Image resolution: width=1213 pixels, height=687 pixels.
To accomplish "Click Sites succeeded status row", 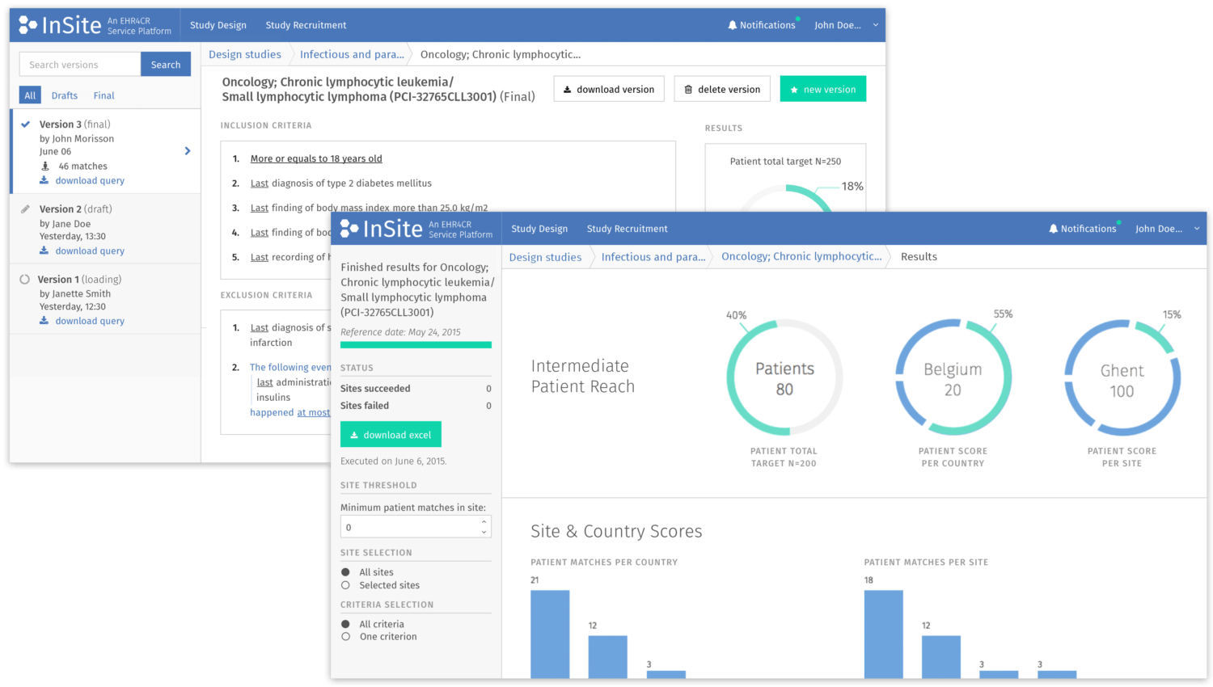I will tap(416, 389).
